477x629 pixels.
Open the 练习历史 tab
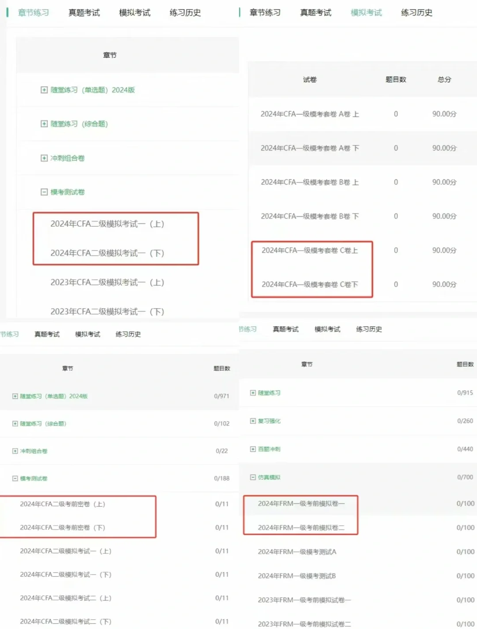point(184,12)
